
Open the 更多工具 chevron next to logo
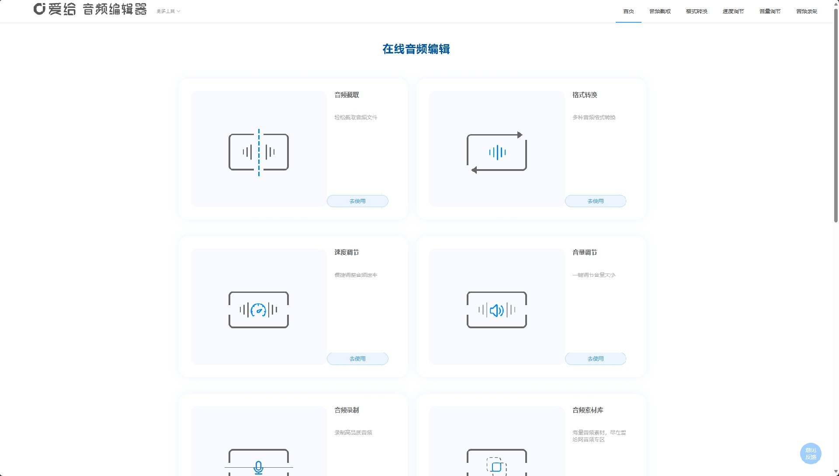[179, 11]
